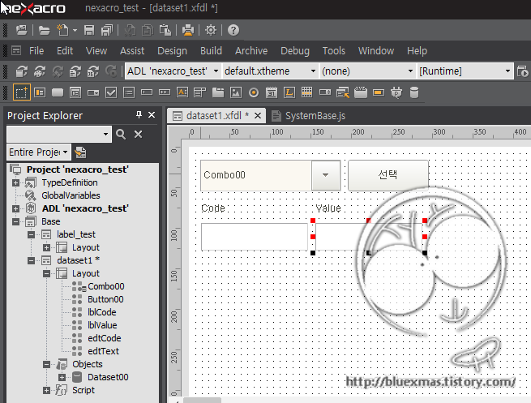This screenshot has width=531, height=403.
Task: Open the Window menu
Action: (376, 51)
